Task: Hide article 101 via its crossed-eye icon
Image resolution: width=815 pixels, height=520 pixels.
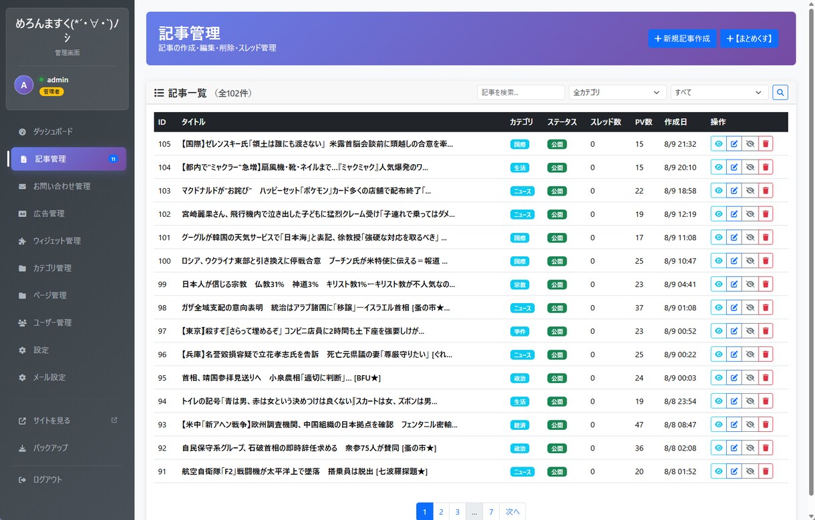Action: [x=750, y=237]
